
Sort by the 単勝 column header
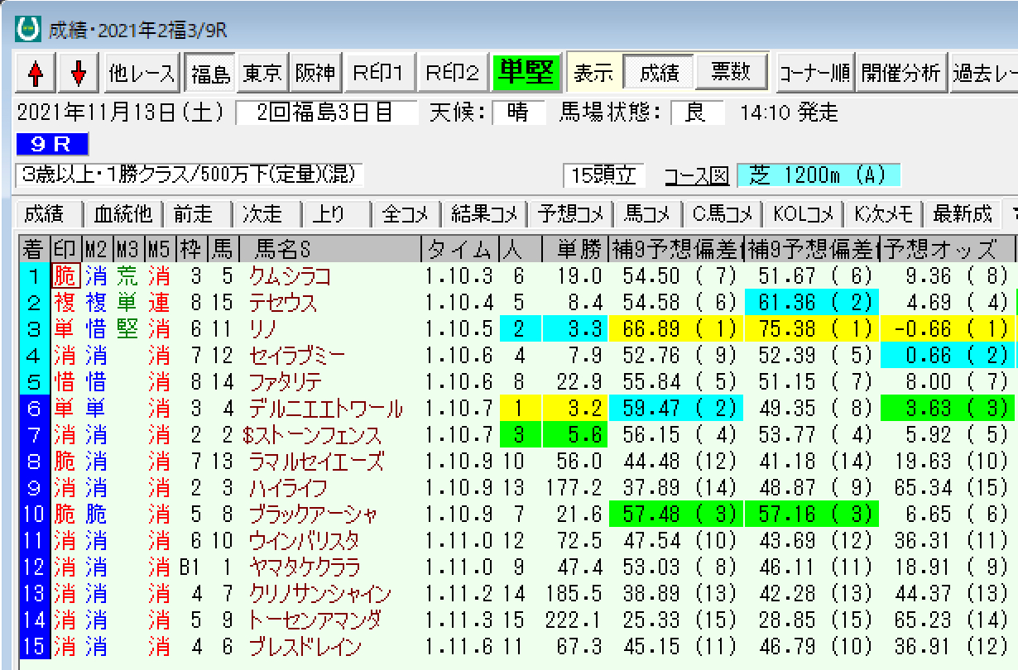(x=574, y=249)
